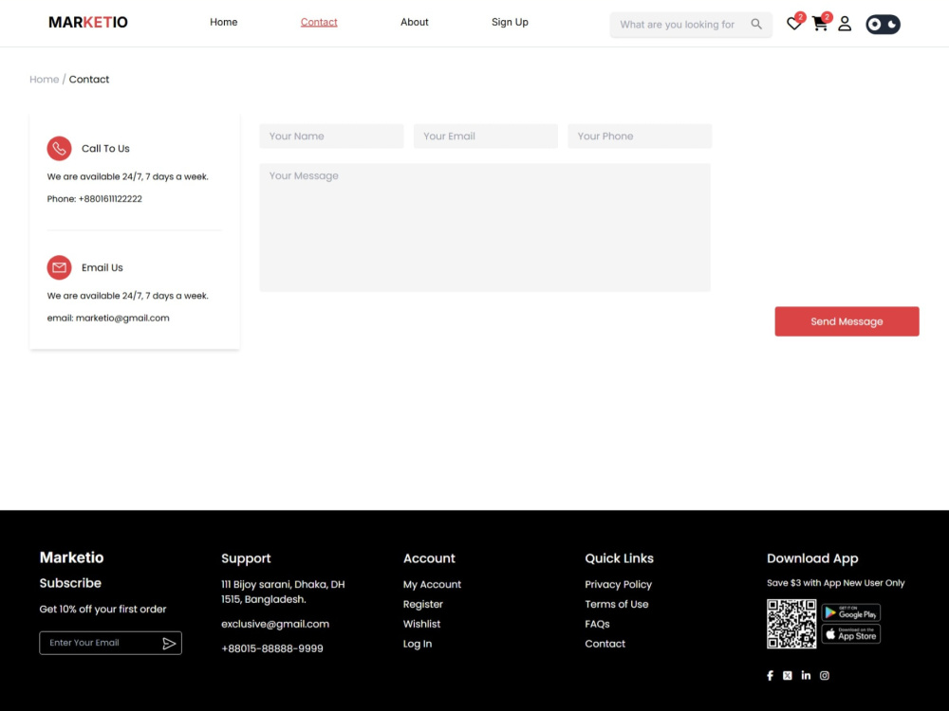Click Save $3 with App text
The height and width of the screenshot is (711, 949).
[836, 583]
